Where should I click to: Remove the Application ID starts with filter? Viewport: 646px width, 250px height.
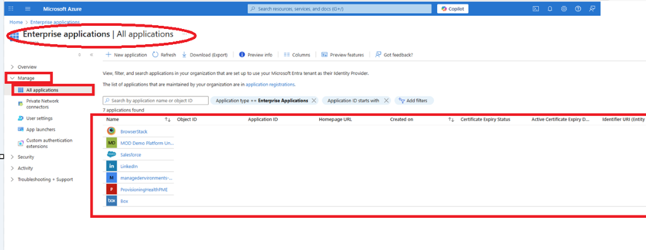(386, 100)
